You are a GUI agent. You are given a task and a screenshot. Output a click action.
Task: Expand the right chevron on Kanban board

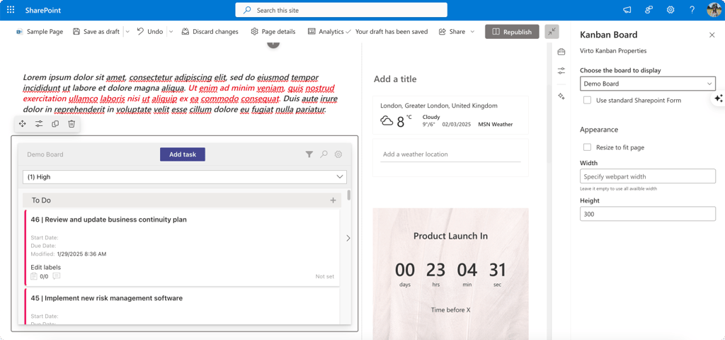point(348,238)
